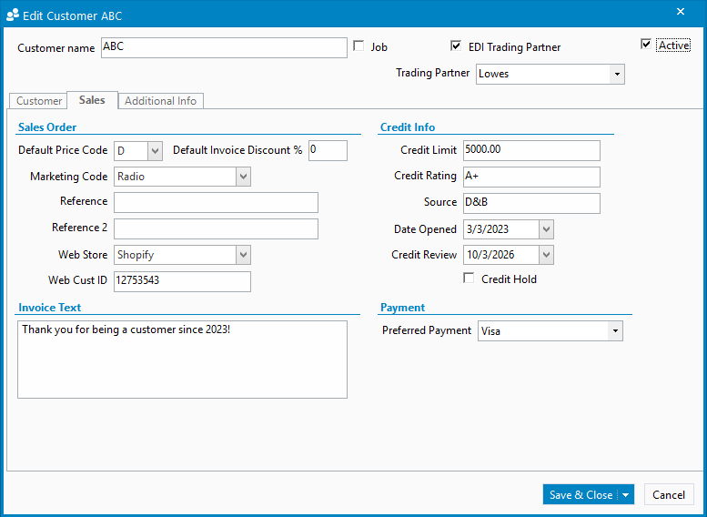The height and width of the screenshot is (517, 707).
Task: Switch to the Additional Info tab
Action: (160, 101)
